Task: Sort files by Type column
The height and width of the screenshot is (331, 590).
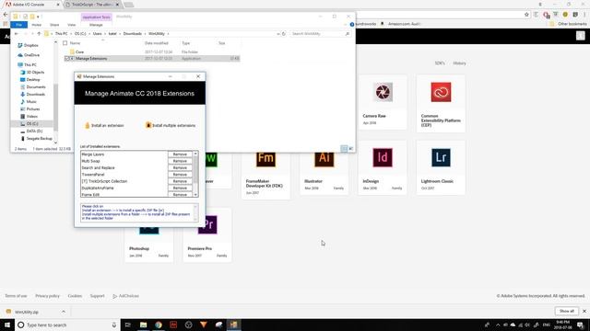Action: pos(186,43)
